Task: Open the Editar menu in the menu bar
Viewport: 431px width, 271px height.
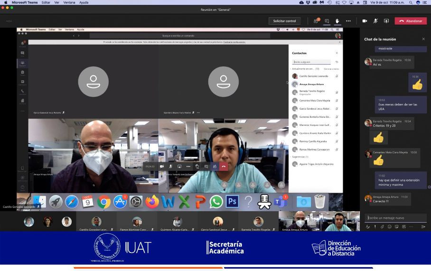Action: tap(46, 2)
